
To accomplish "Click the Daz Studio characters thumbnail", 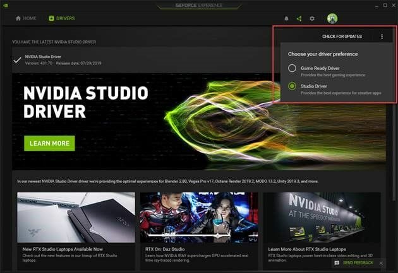I will pyautogui.click(x=199, y=218).
